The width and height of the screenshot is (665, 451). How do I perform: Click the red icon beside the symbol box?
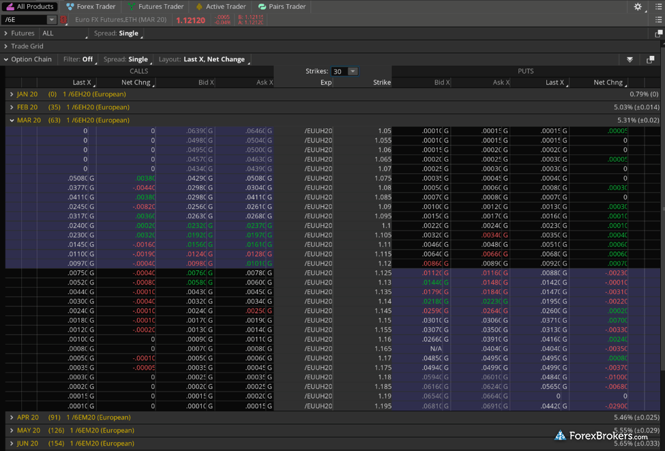(x=63, y=20)
